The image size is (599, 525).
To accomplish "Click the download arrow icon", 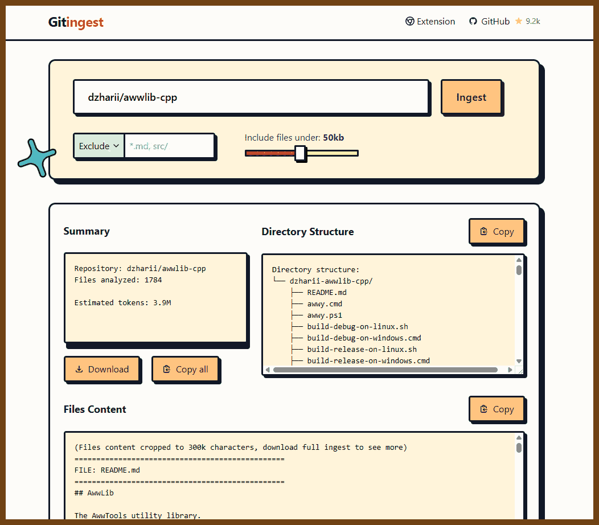I will click(x=79, y=369).
